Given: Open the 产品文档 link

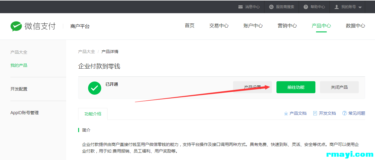Looking at the screenshot, I should [x=298, y=113].
